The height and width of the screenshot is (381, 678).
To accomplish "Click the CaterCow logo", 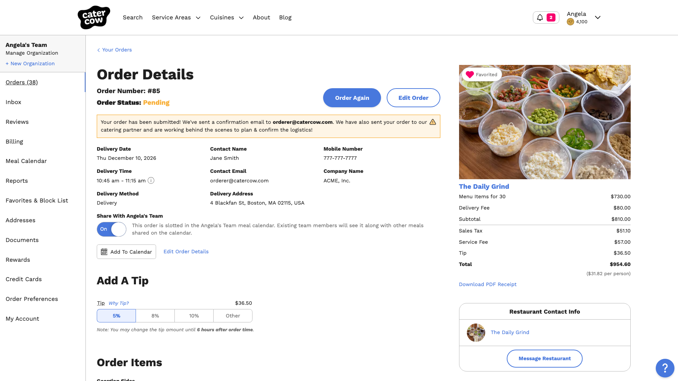I will tap(94, 17).
